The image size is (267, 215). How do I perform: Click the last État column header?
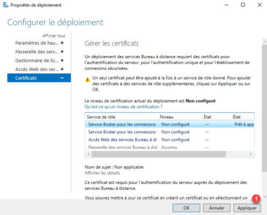tap(243, 117)
